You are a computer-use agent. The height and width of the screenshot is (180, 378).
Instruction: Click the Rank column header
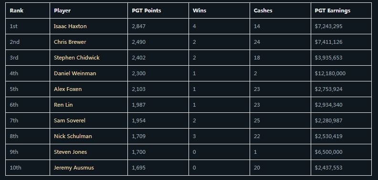point(16,10)
